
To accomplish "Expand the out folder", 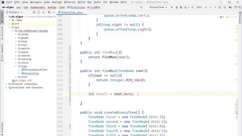I will (x=9, y=23).
